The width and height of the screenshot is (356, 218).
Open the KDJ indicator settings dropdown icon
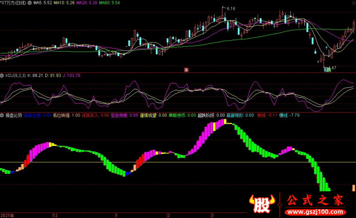2,76
